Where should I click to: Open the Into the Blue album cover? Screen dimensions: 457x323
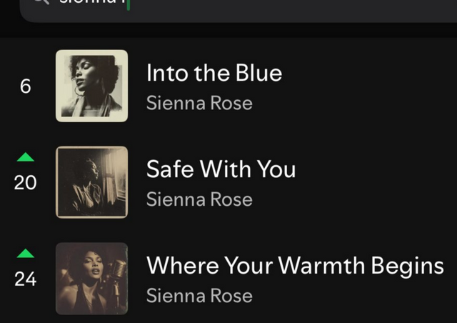pyautogui.click(x=91, y=86)
